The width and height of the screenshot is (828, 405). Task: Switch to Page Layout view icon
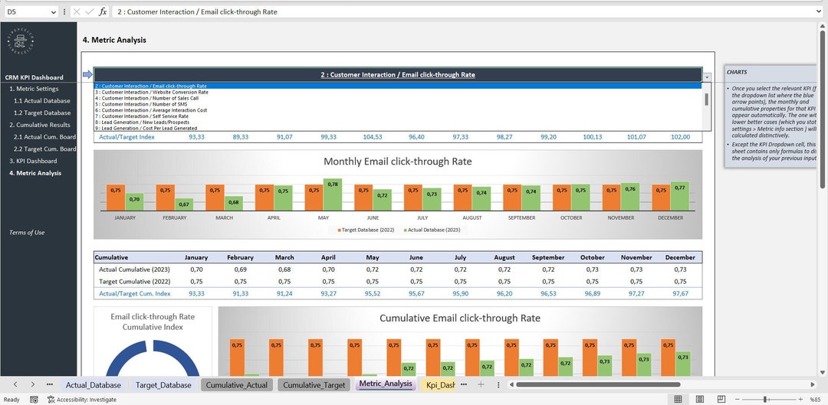coord(700,399)
